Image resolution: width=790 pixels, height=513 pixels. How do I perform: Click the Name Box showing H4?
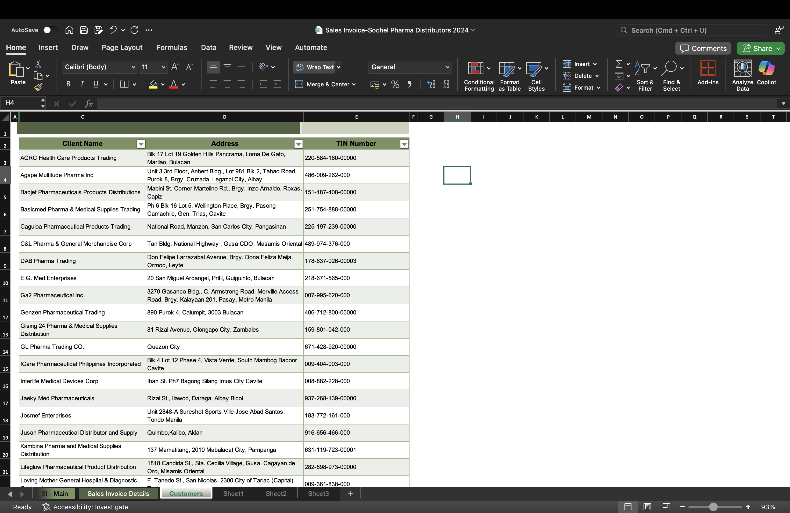pos(20,103)
